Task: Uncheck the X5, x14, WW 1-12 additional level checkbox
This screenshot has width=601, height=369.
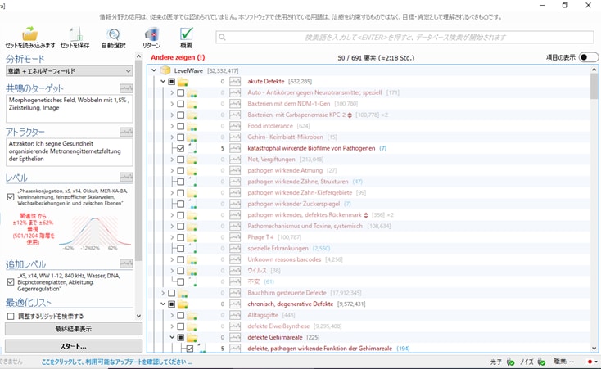Action: tap(11, 282)
